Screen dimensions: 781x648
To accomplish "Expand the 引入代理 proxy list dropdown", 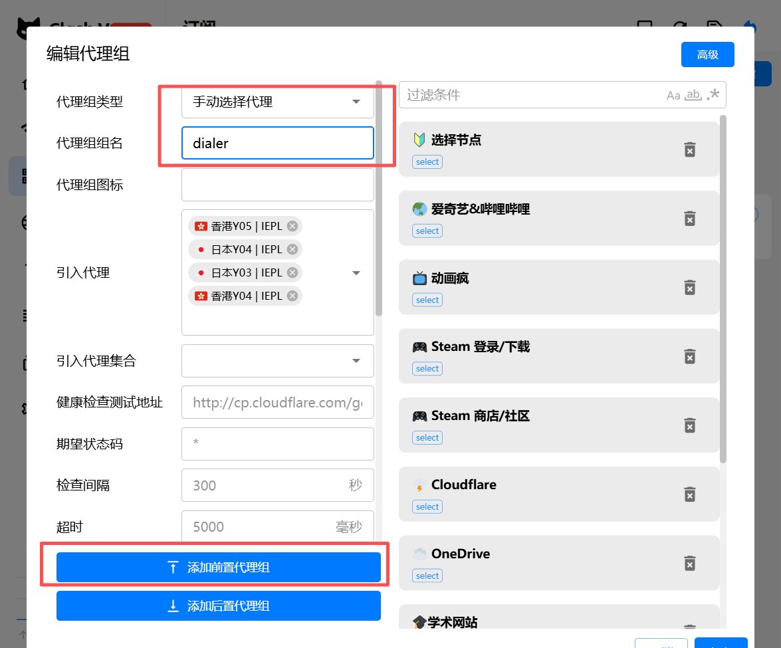I will coord(356,273).
